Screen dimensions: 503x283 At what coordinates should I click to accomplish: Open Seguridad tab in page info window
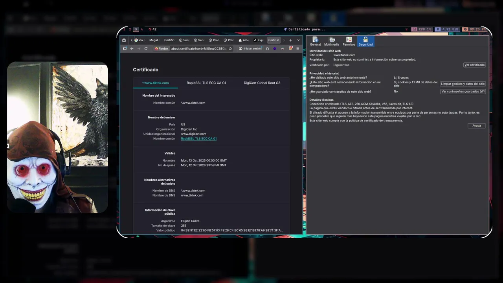point(365,42)
